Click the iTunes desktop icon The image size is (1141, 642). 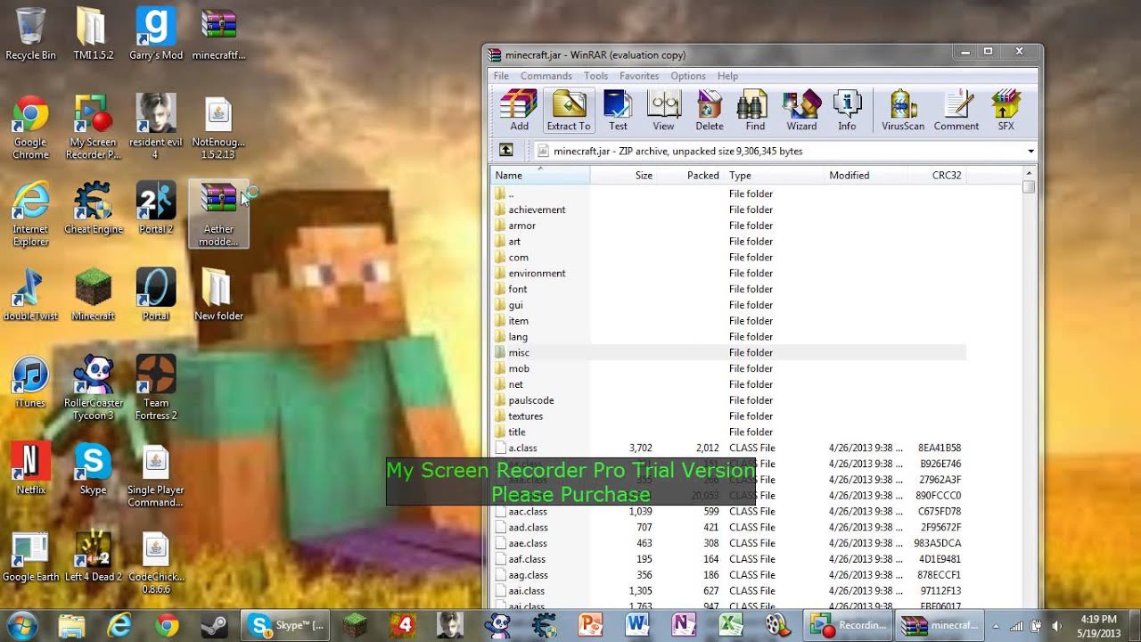[x=30, y=381]
